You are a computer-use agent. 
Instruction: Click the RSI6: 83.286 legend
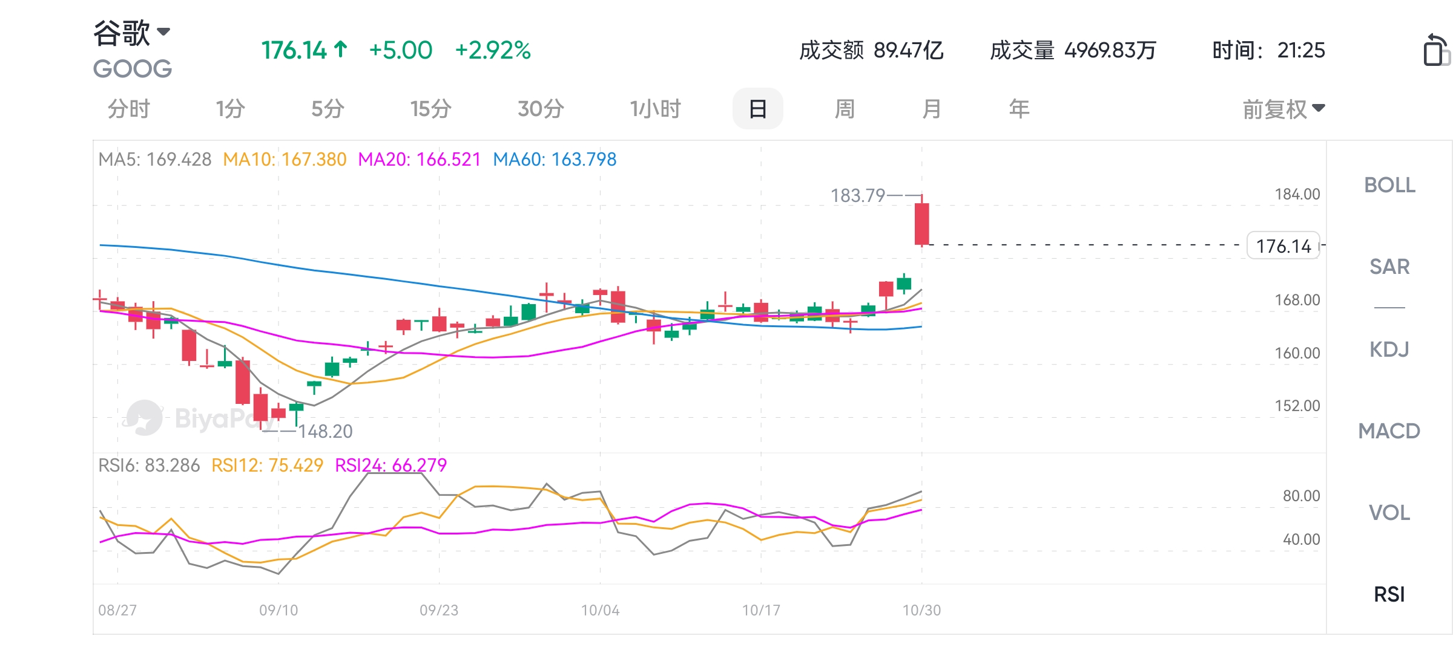149,466
